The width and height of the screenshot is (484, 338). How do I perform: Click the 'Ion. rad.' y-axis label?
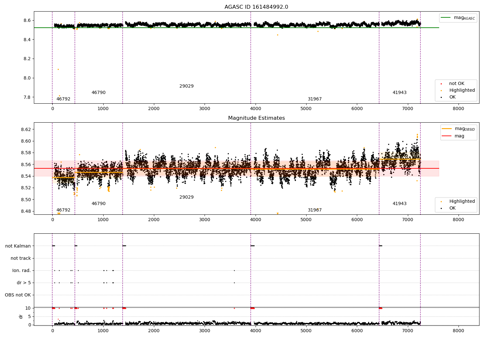point(22,271)
